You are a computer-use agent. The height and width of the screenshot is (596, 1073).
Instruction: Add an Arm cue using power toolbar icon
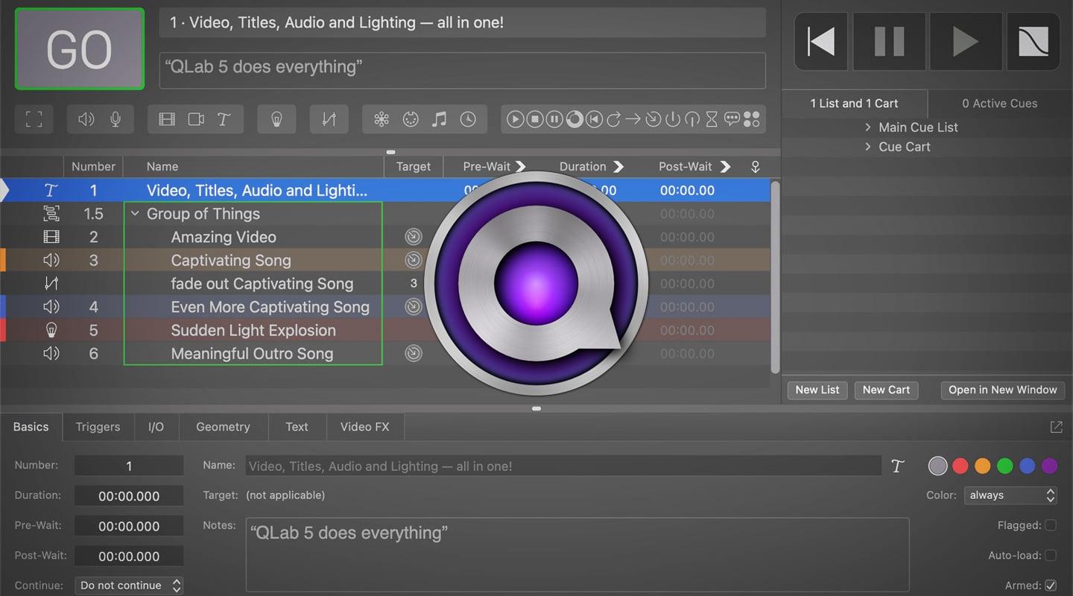[x=673, y=119]
